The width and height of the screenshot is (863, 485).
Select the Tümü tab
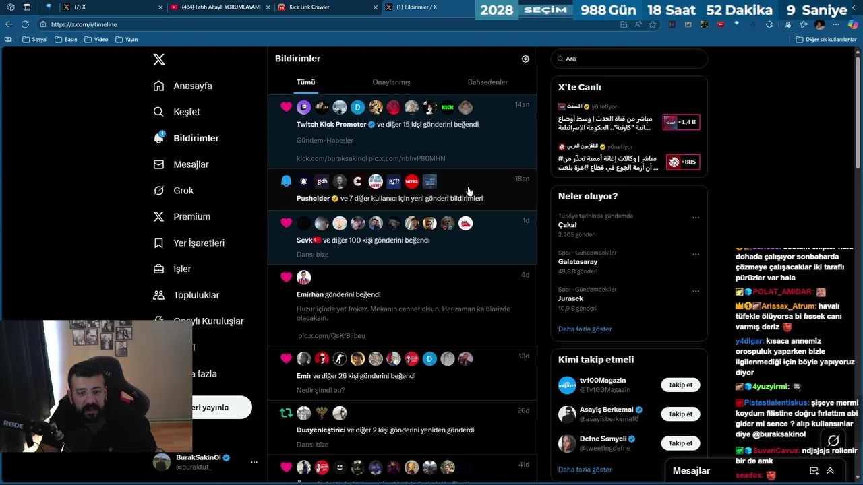pyautogui.click(x=305, y=82)
